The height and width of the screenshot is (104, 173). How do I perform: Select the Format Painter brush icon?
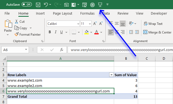click(x=16, y=34)
